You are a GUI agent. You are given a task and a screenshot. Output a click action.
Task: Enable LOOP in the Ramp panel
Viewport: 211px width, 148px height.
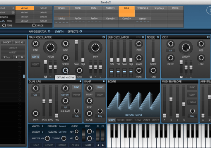coord(100,95)
